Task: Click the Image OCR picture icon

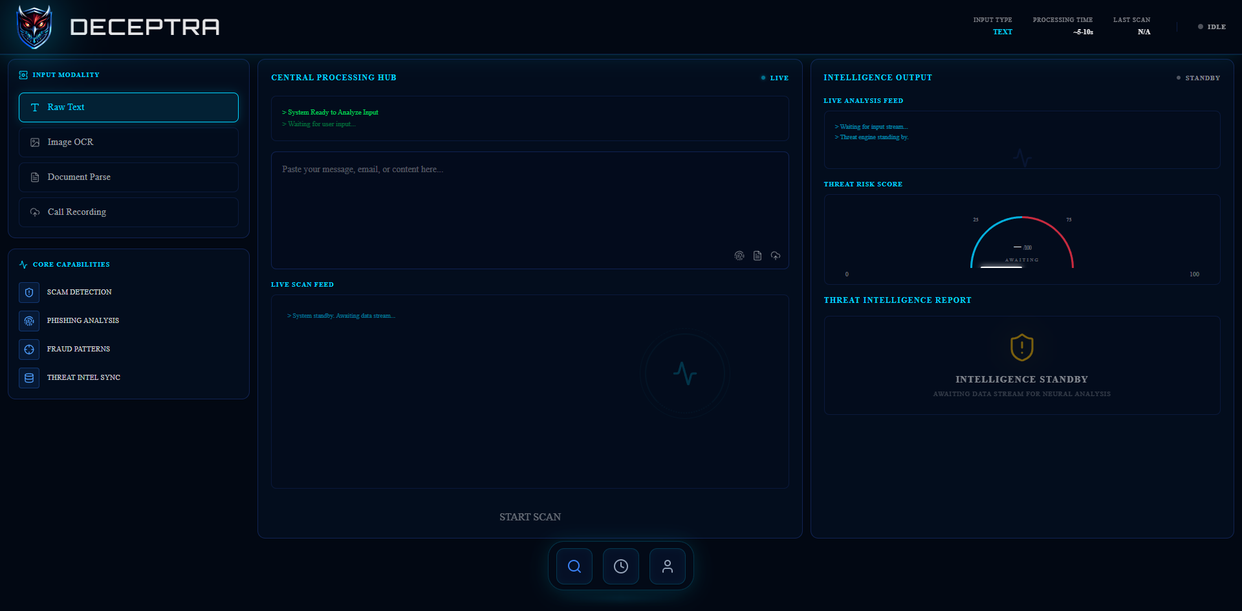Action: coord(35,142)
